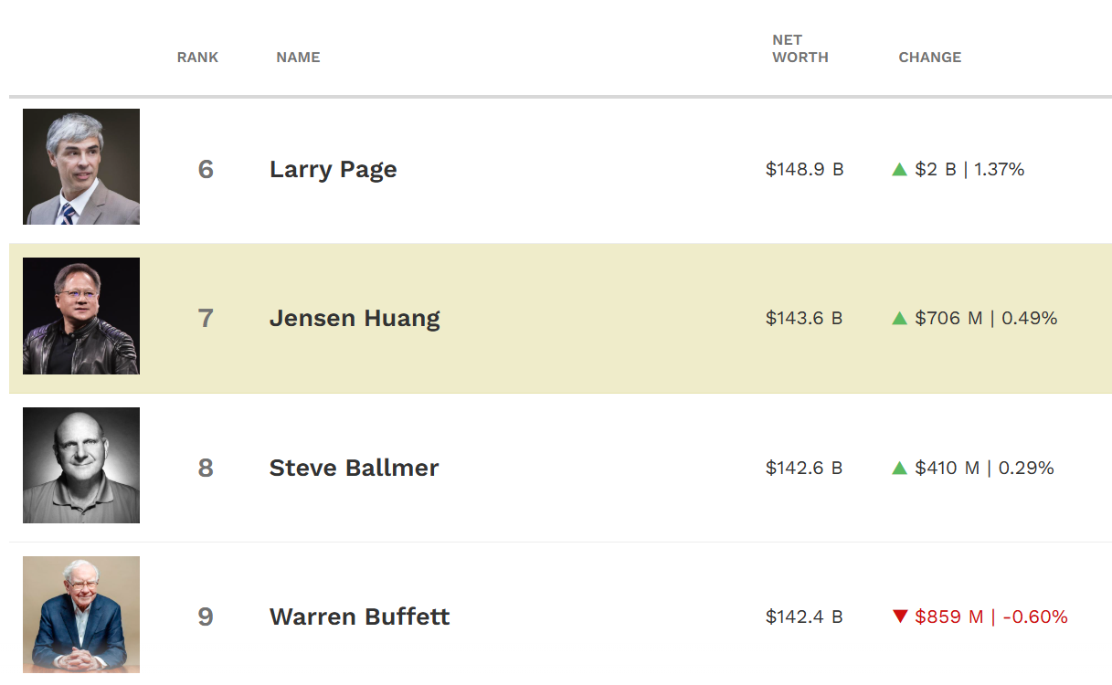Click the red down arrow in Warren Buffett's row
The height and width of the screenshot is (685, 1112).
(899, 616)
